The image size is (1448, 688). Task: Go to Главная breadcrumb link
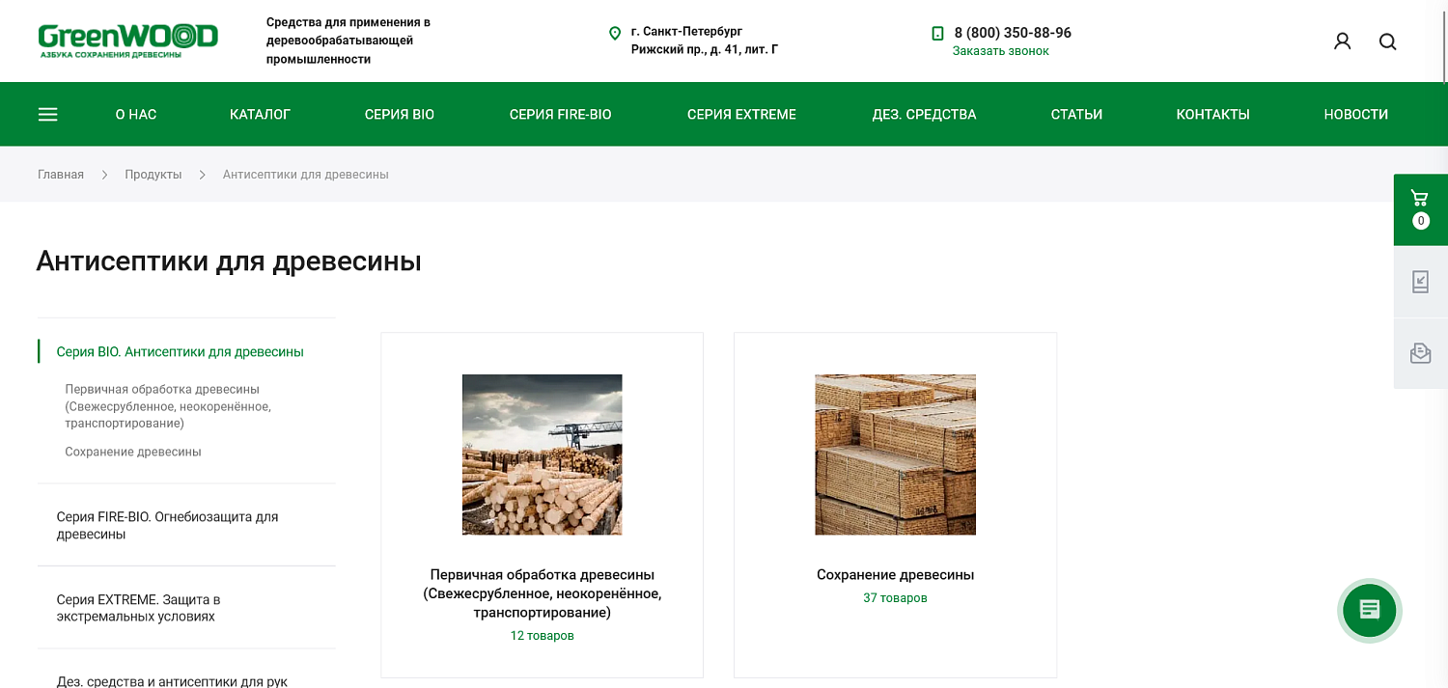(61, 175)
